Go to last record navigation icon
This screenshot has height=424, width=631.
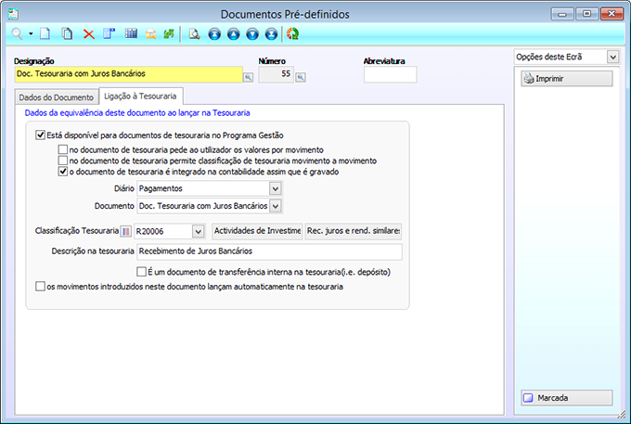271,34
